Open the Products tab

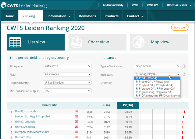click(x=112, y=16)
